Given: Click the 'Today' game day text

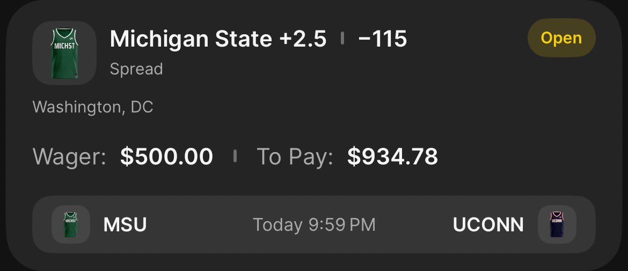Looking at the screenshot, I should point(278,225).
